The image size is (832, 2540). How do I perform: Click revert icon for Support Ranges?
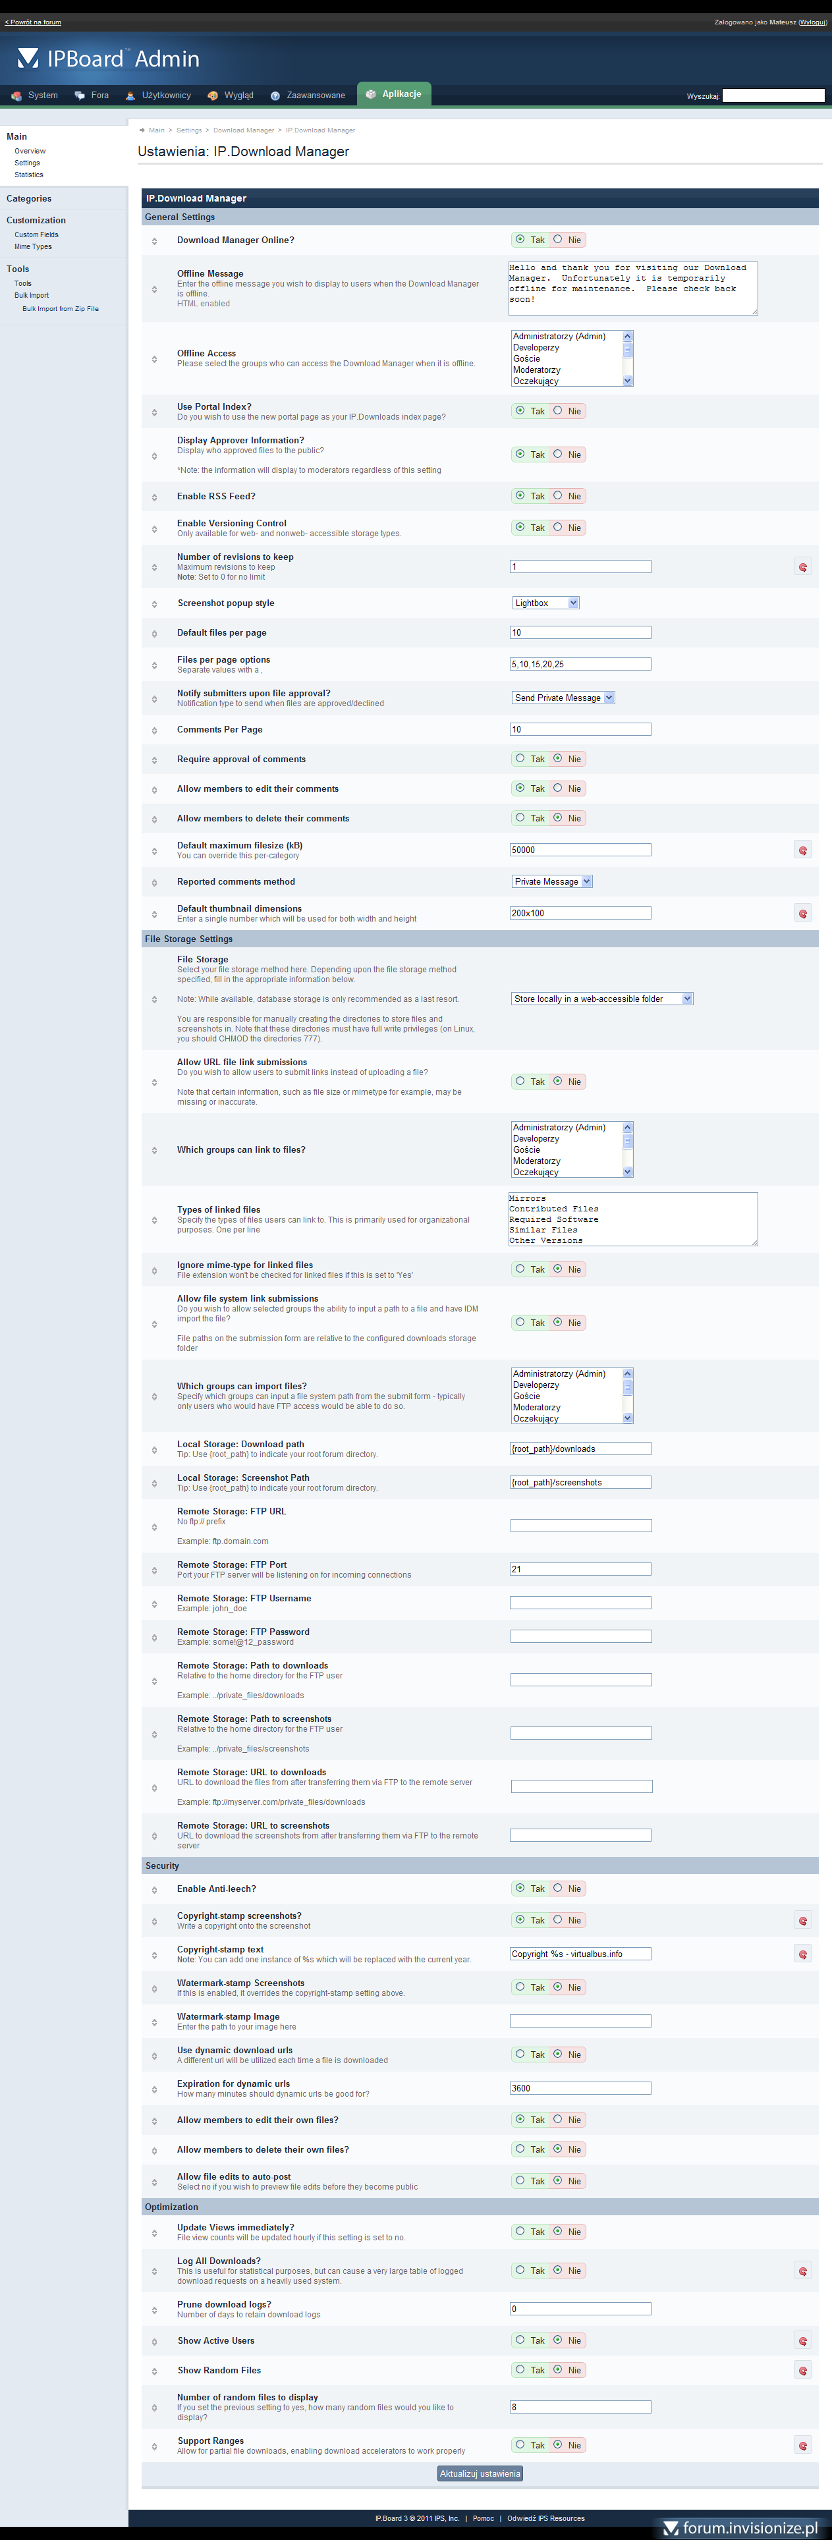tap(802, 2445)
